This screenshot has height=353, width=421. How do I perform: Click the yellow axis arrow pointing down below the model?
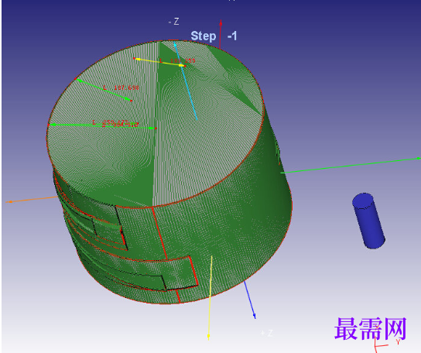click(x=210, y=298)
